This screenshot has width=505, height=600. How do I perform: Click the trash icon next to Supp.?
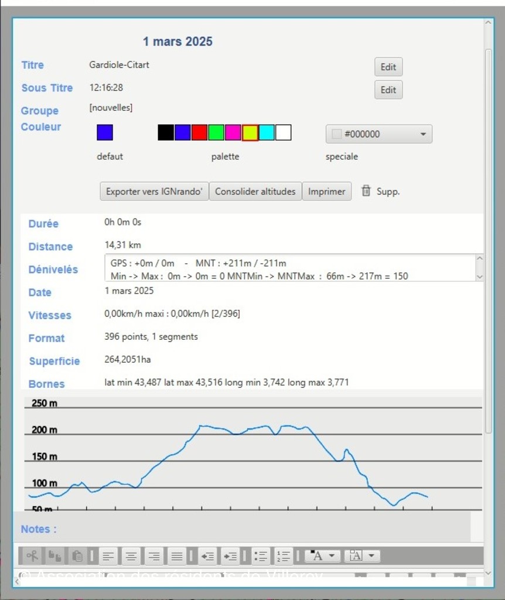(366, 191)
